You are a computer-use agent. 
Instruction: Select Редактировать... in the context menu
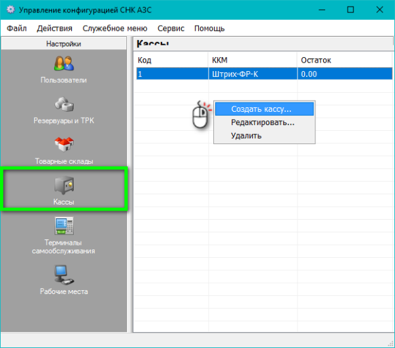coord(262,122)
